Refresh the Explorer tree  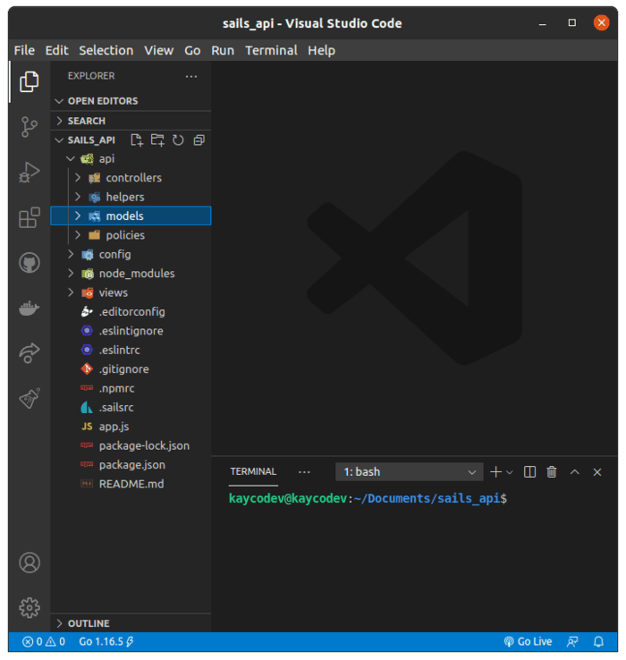point(178,140)
